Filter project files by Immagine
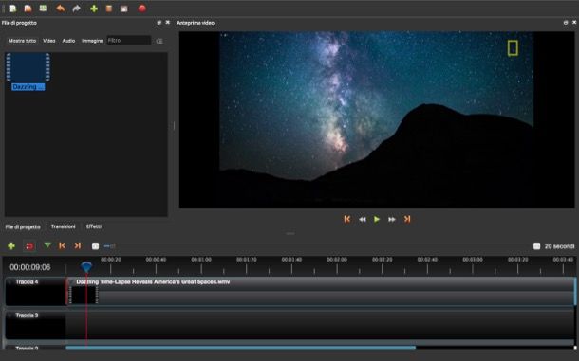The image size is (579, 361). tap(92, 41)
